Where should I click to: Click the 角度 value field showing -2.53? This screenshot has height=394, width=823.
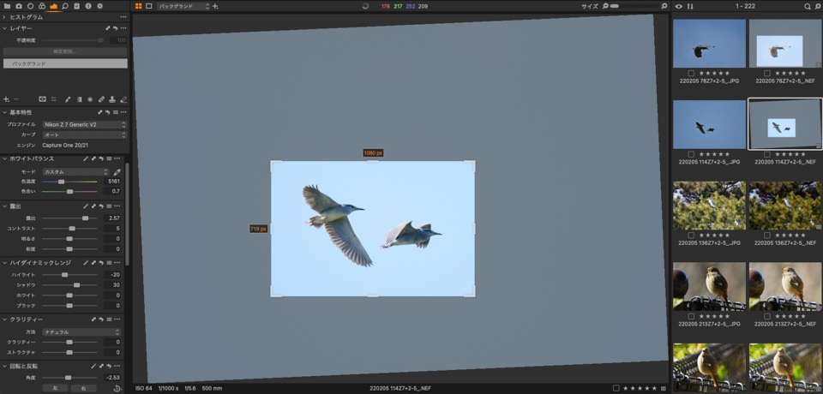[112, 377]
